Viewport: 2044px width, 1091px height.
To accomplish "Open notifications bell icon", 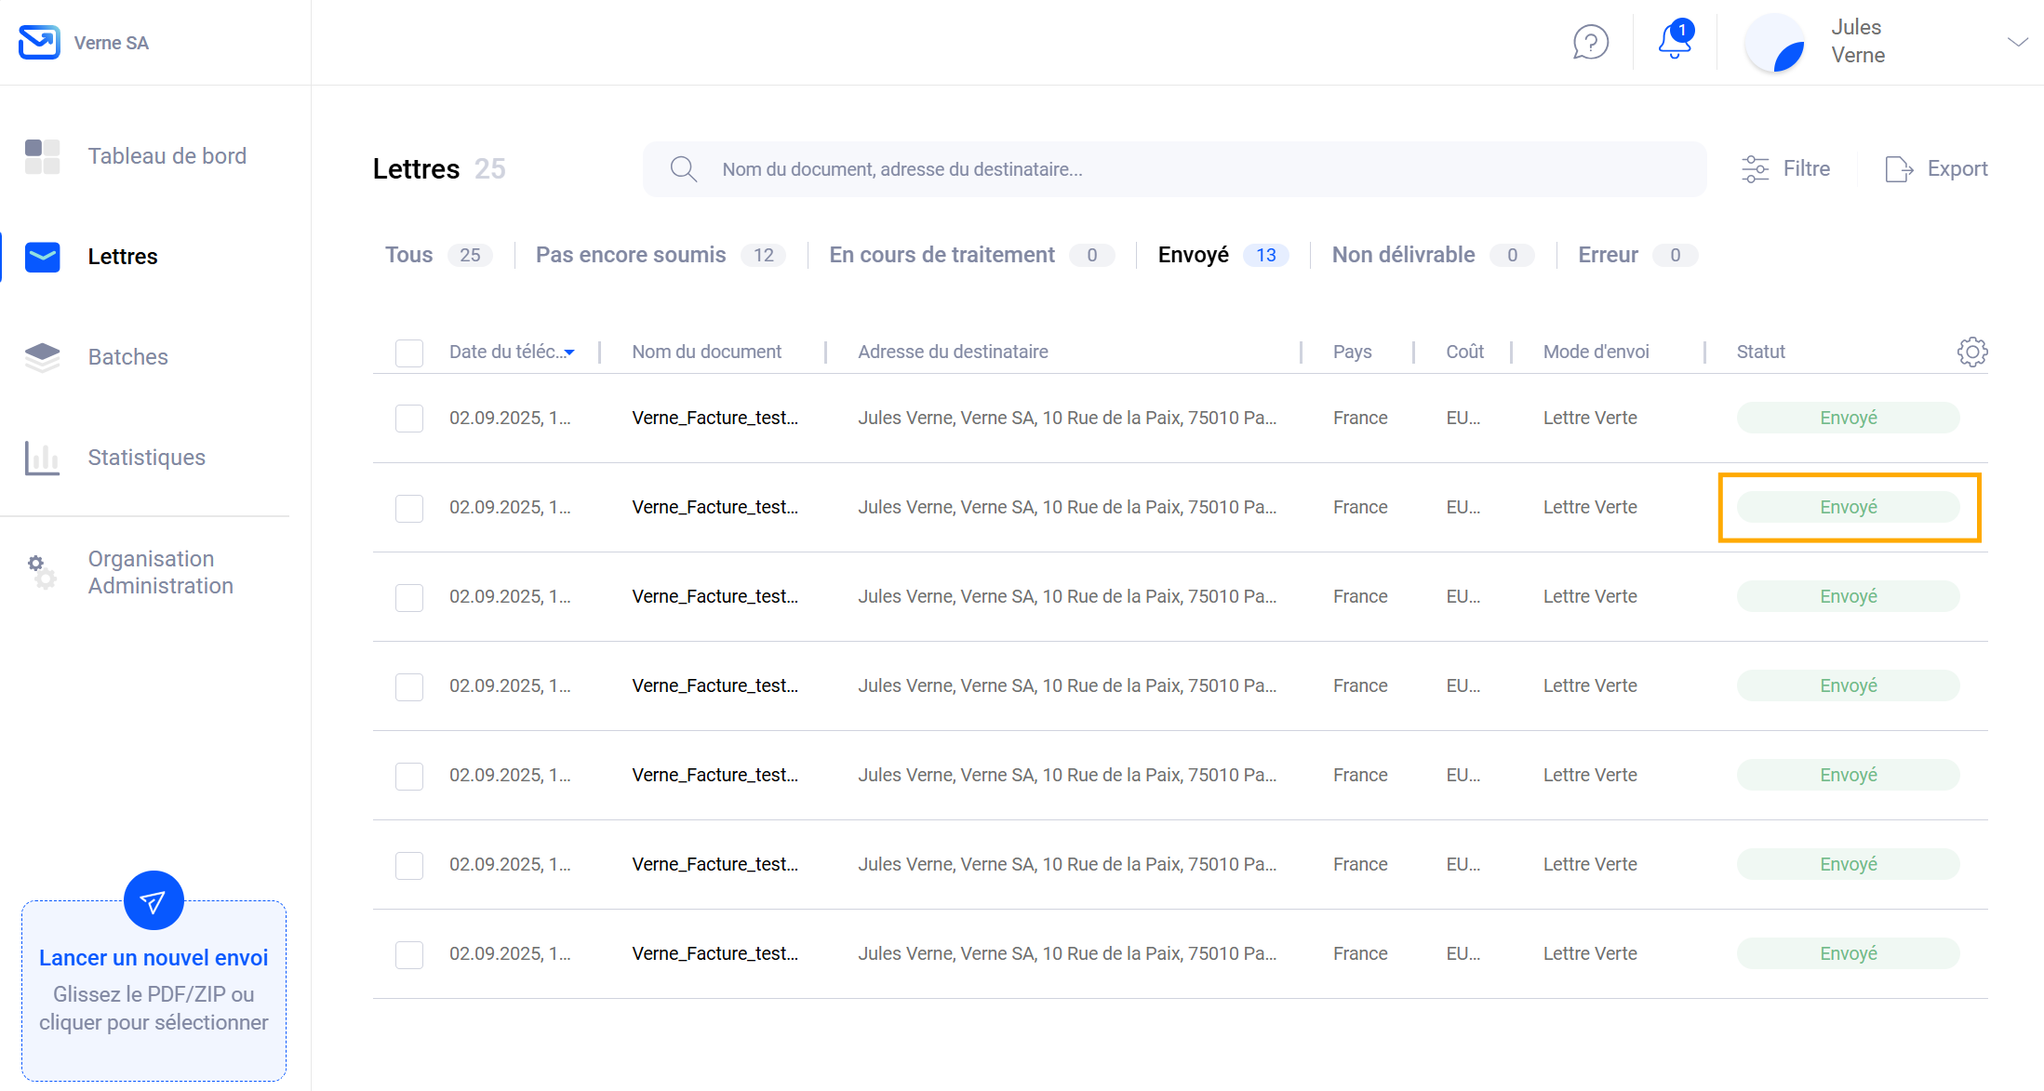I will point(1675,41).
